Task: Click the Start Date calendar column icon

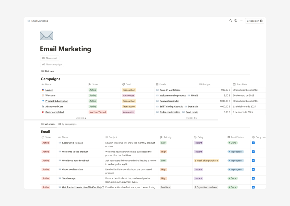Action: pos(234,84)
